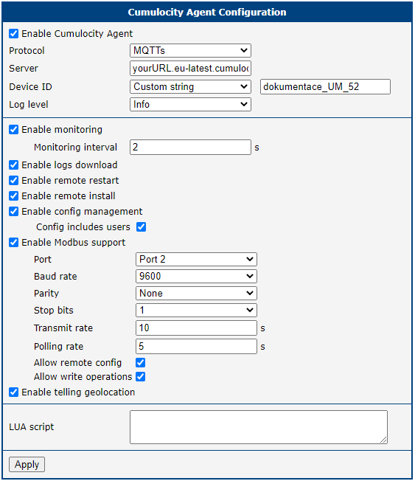The height and width of the screenshot is (481, 415).
Task: Open the Baud rate dropdown
Action: point(196,276)
